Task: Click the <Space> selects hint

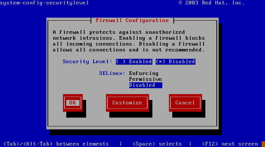Action: pyautogui.click(x=157, y=144)
